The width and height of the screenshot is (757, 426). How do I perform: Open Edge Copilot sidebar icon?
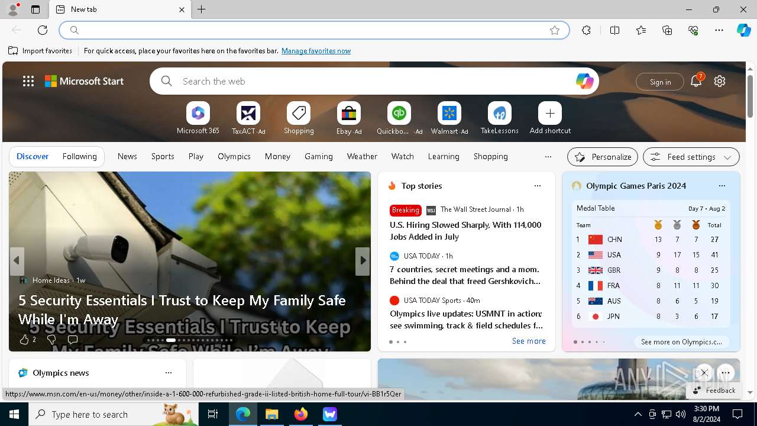pos(743,30)
